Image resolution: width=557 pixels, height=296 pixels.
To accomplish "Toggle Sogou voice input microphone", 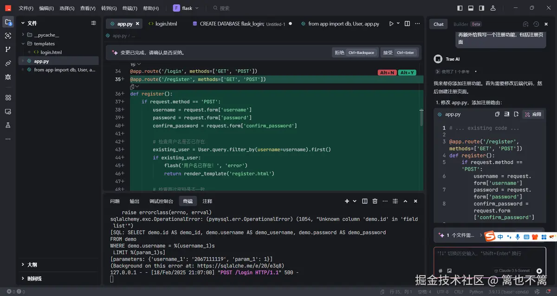I will click(x=518, y=237).
